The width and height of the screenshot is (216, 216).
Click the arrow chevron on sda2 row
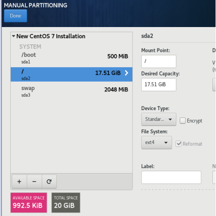[x=127, y=73]
